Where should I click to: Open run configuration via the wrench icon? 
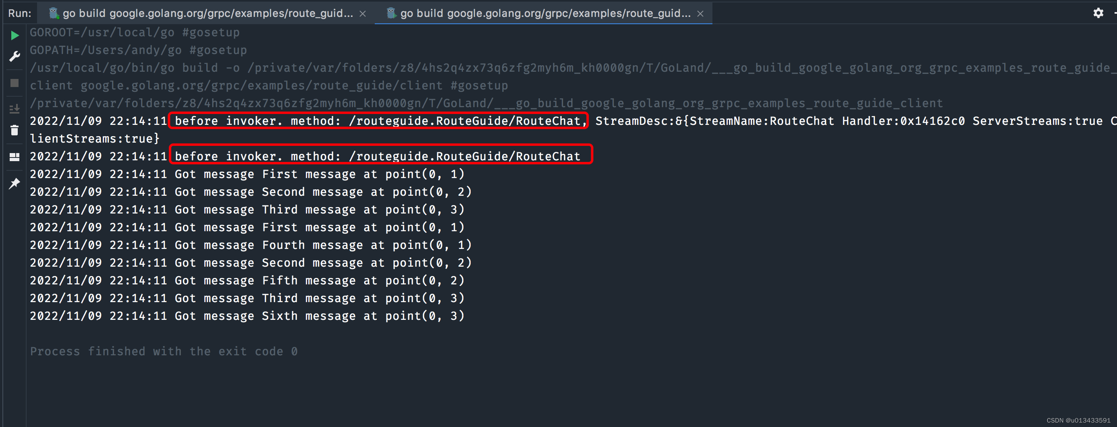click(x=15, y=56)
